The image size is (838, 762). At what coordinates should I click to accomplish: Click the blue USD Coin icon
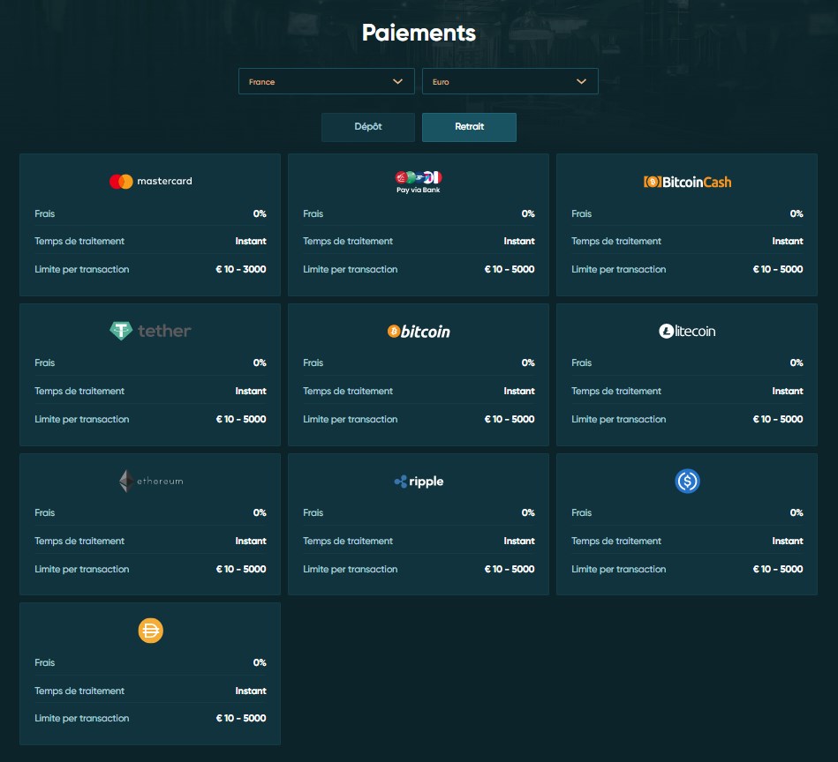pos(687,481)
